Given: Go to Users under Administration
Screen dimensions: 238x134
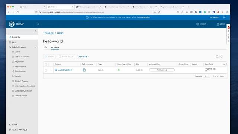Looking at the screenshot, I should [x=17, y=52].
